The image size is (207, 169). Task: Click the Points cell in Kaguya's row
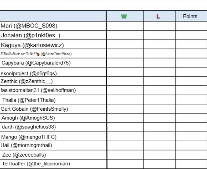point(191,44)
